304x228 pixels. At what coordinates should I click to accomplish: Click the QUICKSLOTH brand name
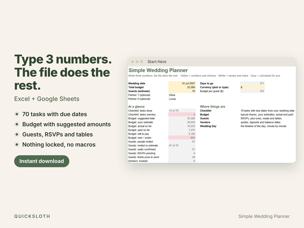32,216
